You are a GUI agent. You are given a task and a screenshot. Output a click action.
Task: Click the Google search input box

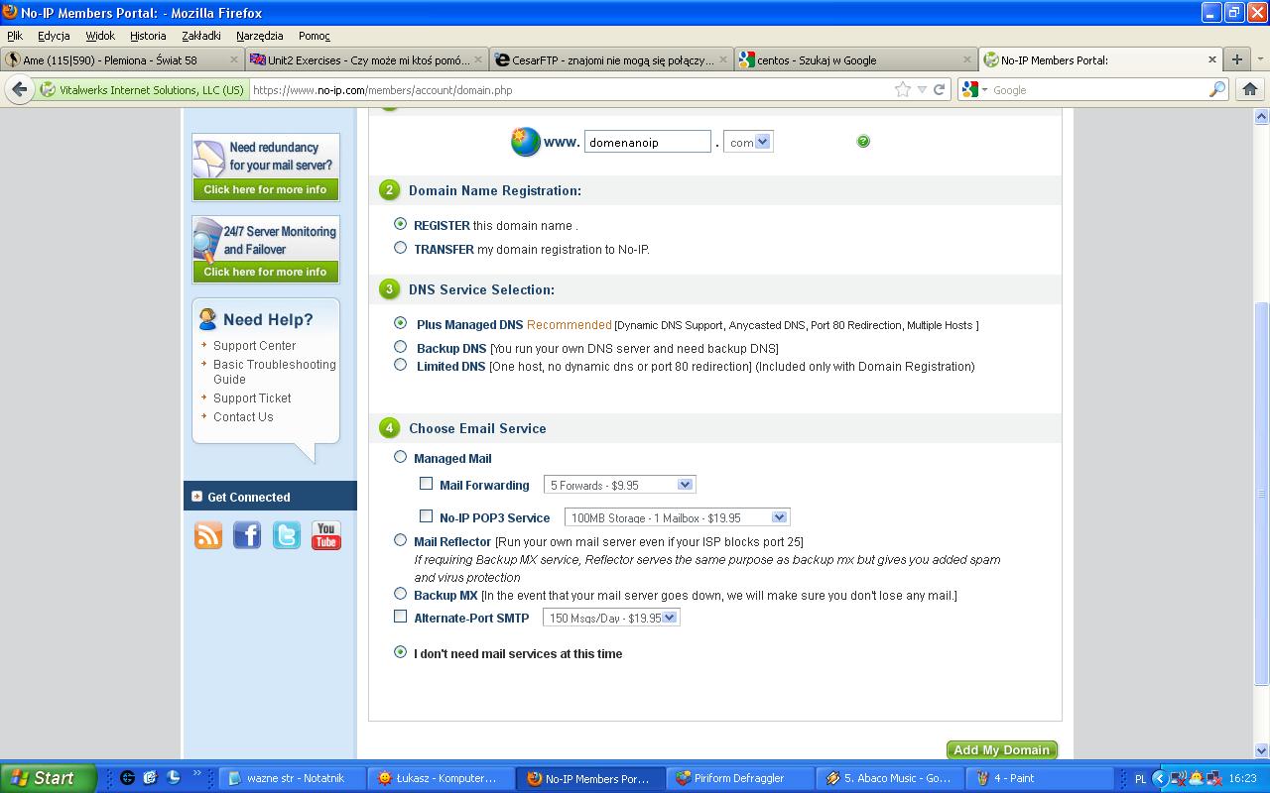click(x=1099, y=89)
